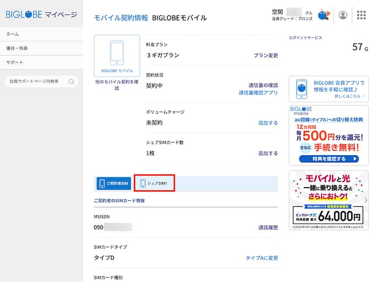Click the BIGLOBE モバイル phone card
Screen dimensions: 375x282
pos(117,56)
